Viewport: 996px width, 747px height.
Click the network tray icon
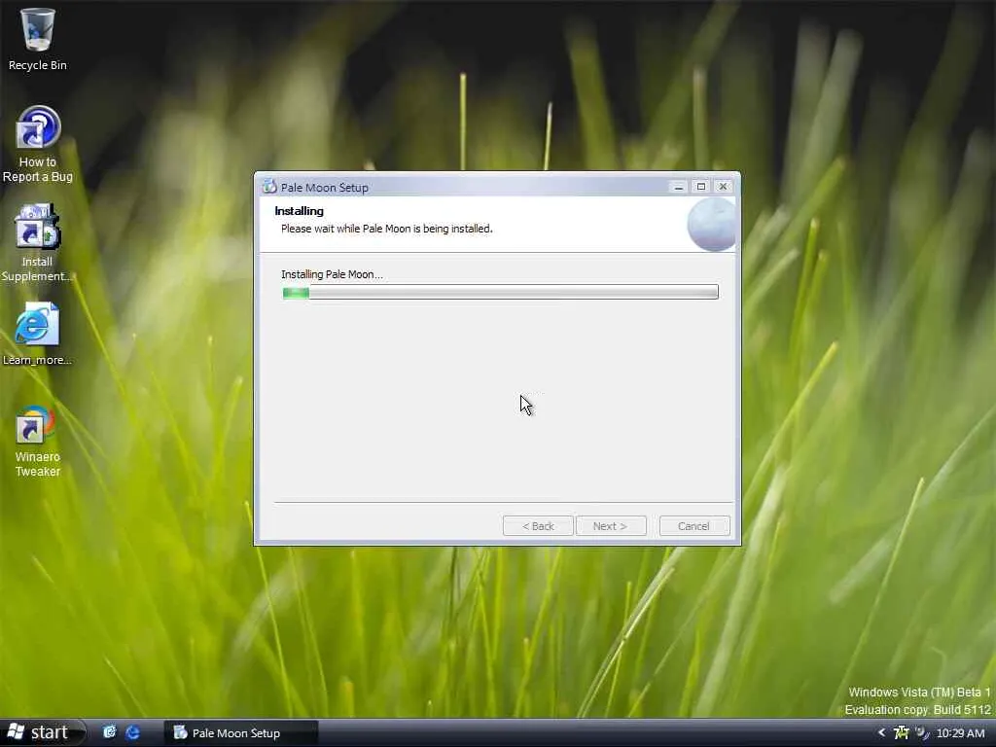pyautogui.click(x=901, y=733)
